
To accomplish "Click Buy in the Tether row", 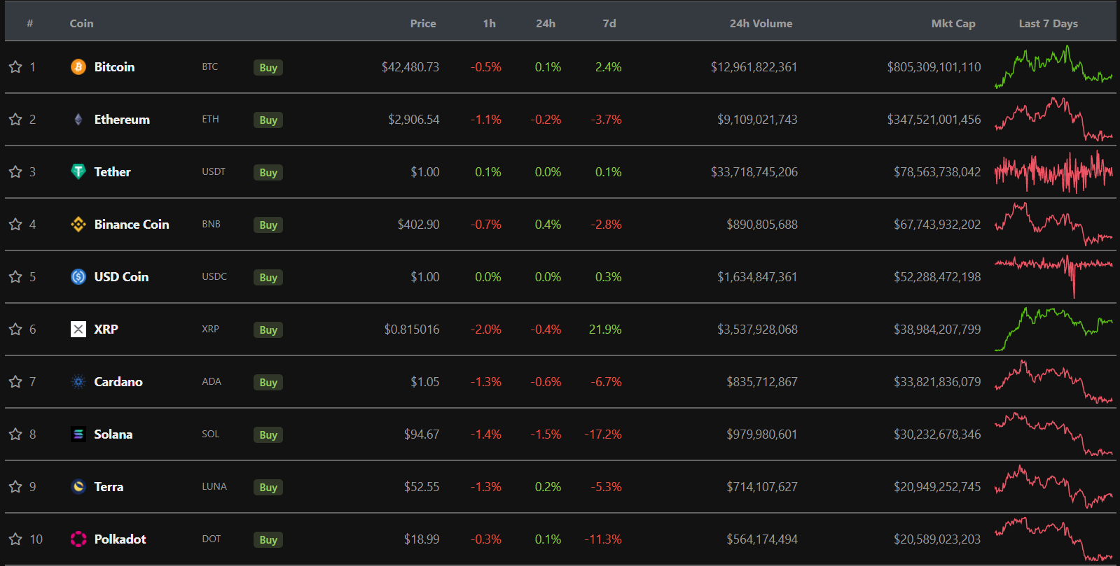I will [268, 172].
